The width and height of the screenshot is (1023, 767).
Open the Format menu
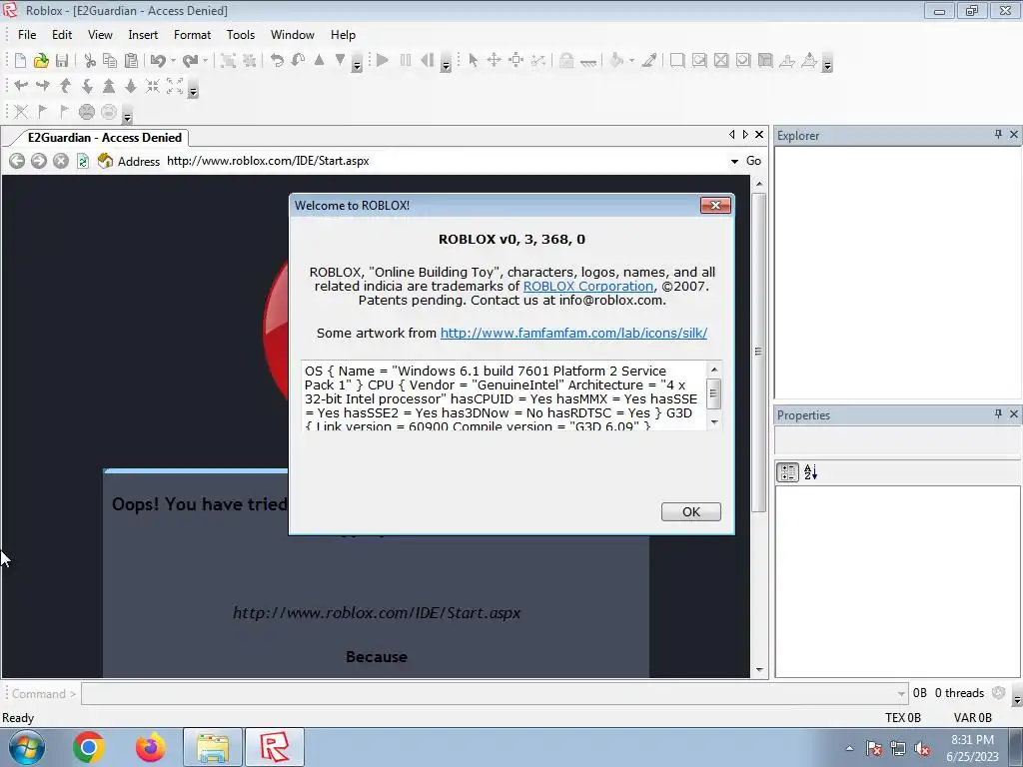pyautogui.click(x=192, y=35)
